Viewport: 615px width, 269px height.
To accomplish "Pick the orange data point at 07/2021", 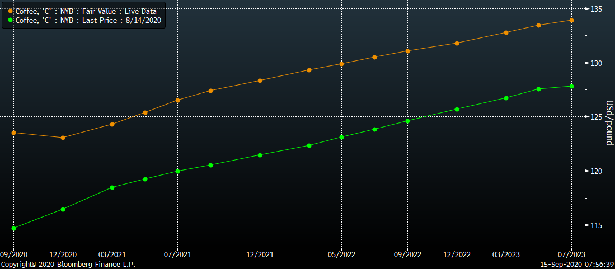I will (x=178, y=100).
